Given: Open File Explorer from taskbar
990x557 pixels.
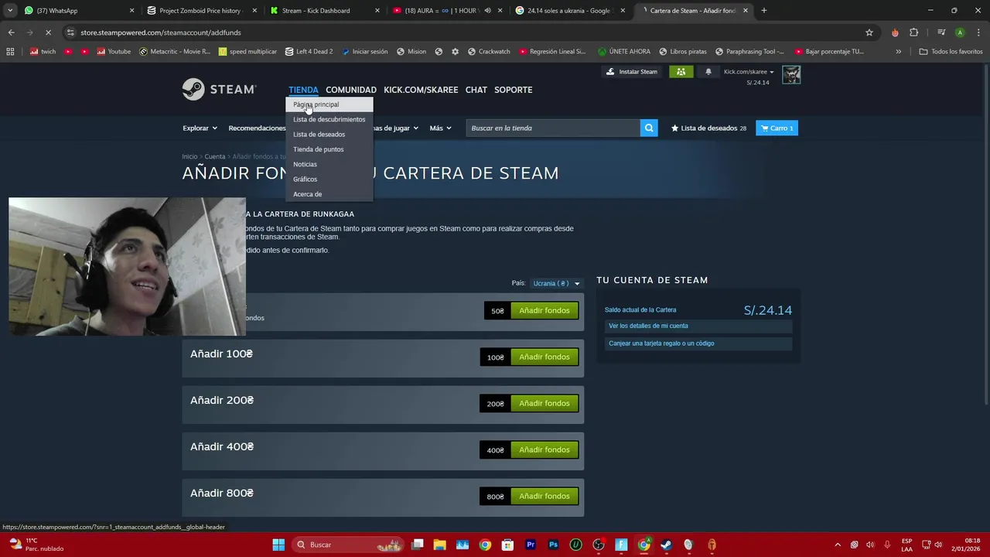Looking at the screenshot, I should point(439,545).
